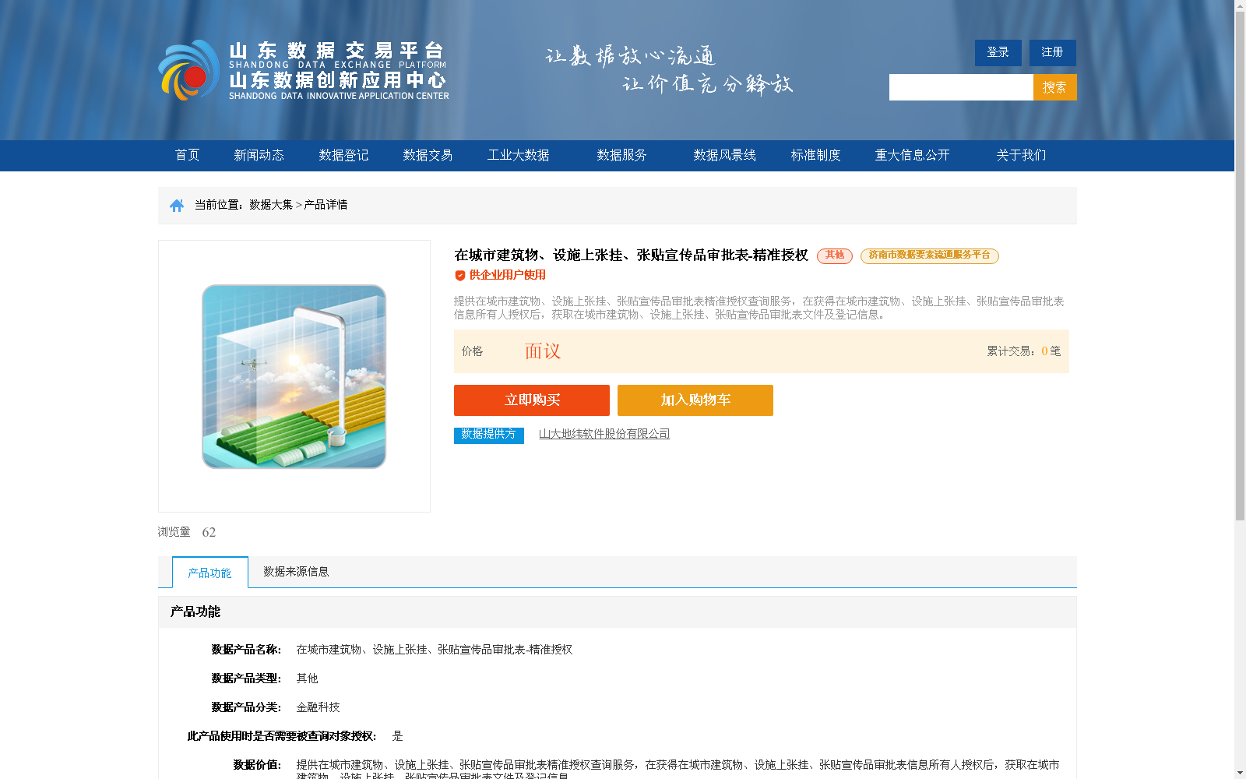
Task: Open 关于我们 menu item
Action: tap(1021, 155)
